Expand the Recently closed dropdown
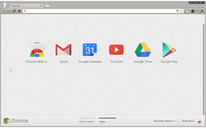This screenshot has width=206, height=129. [164, 121]
